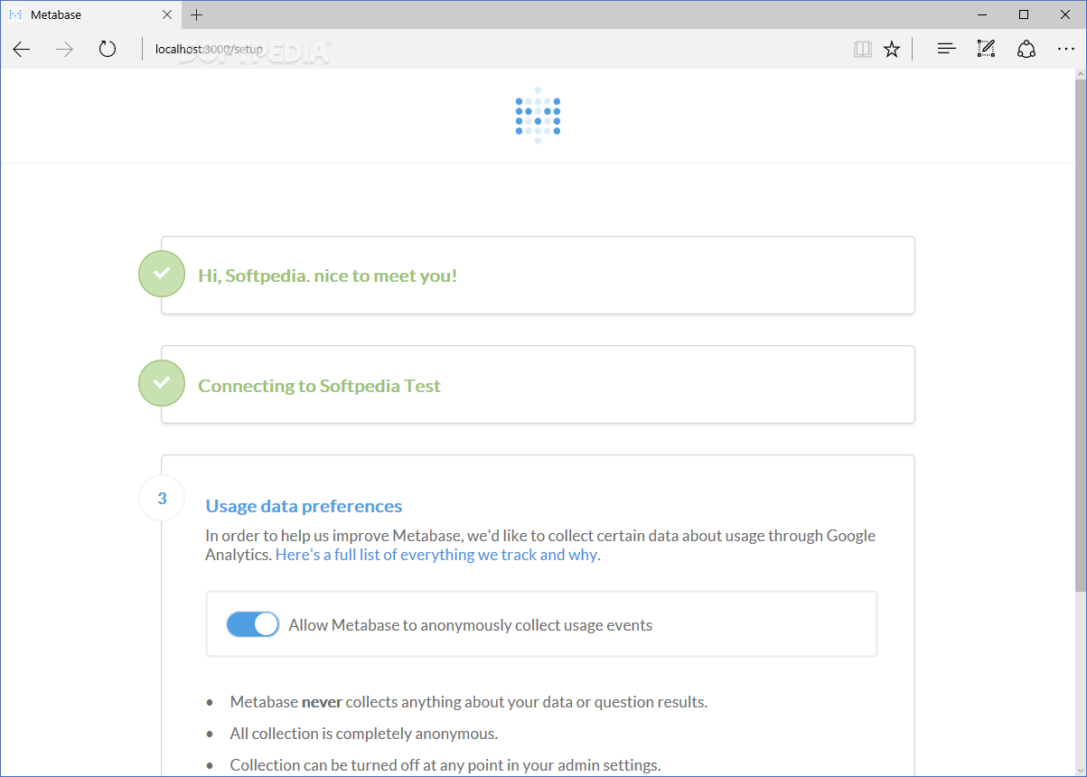Screen dimensions: 1087x777
Task: Open the More actions ellipsis menu
Action: click(x=1066, y=49)
